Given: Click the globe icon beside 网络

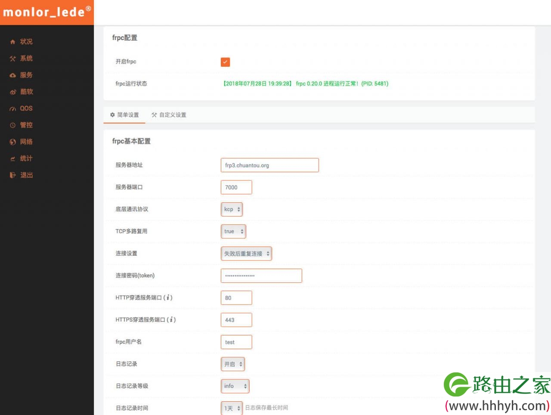Looking at the screenshot, I should tap(12, 142).
